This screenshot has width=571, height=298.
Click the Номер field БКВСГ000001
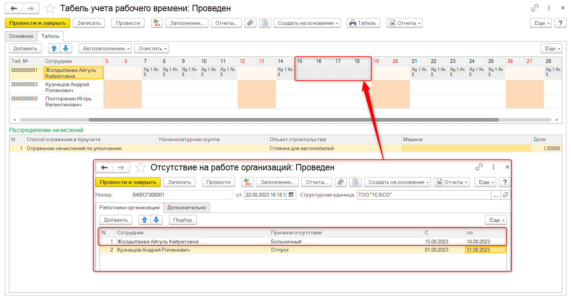(182, 195)
